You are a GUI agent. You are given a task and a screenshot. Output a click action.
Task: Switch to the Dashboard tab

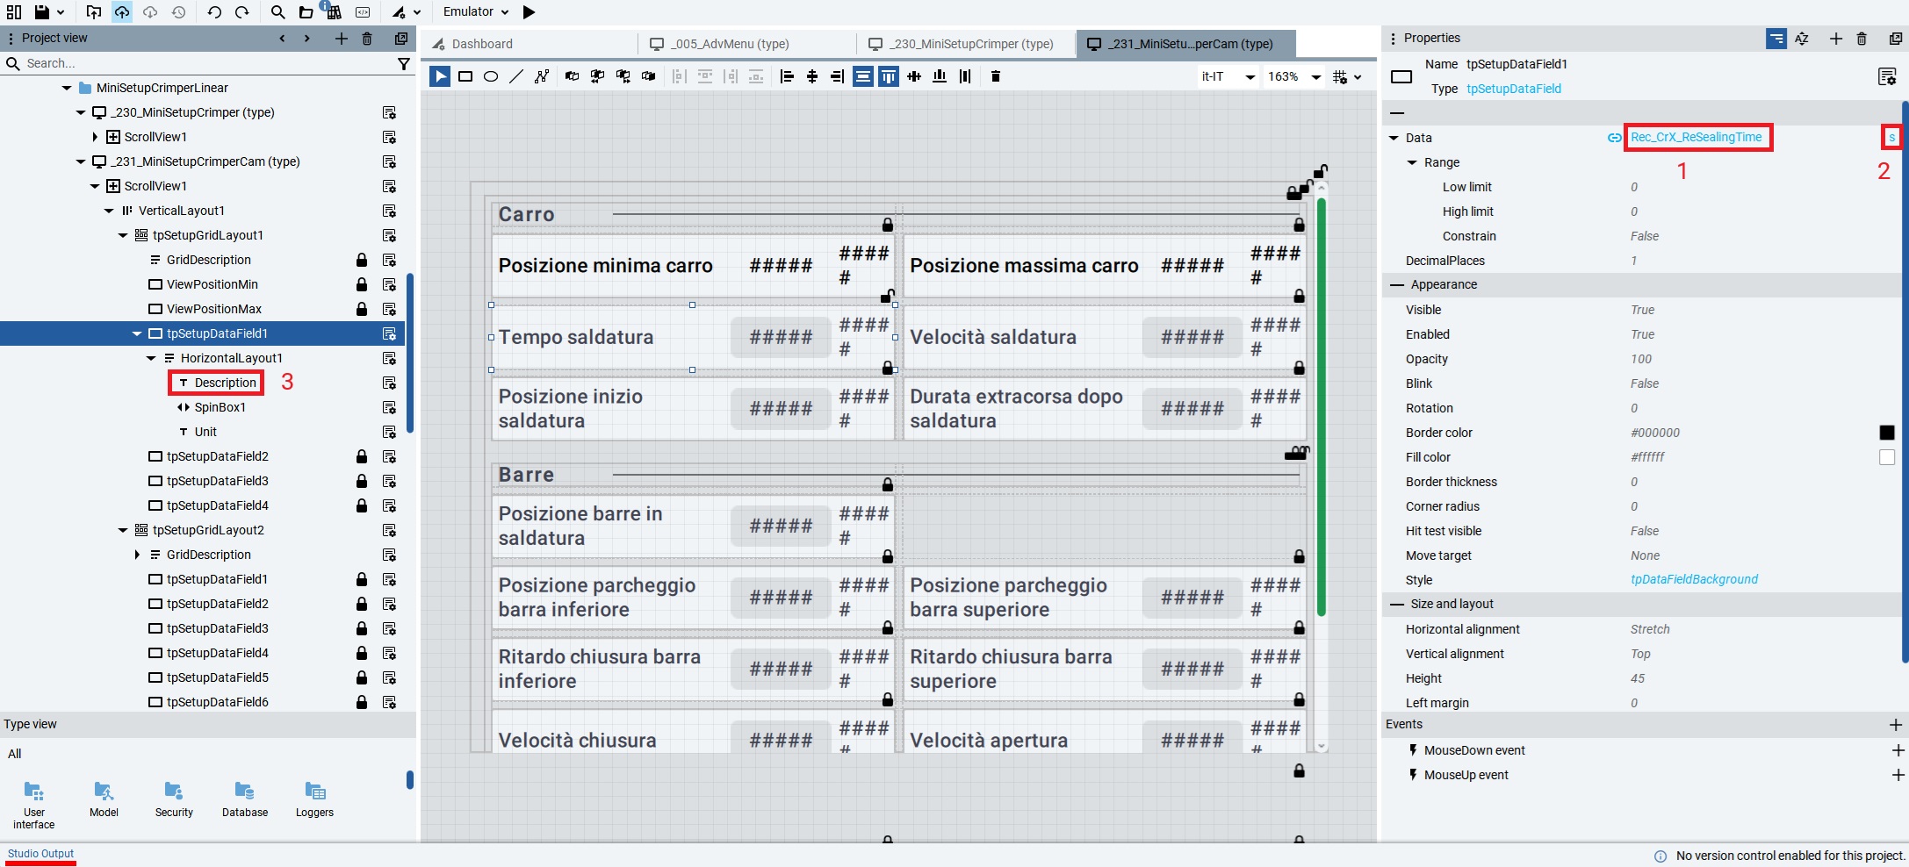click(481, 44)
